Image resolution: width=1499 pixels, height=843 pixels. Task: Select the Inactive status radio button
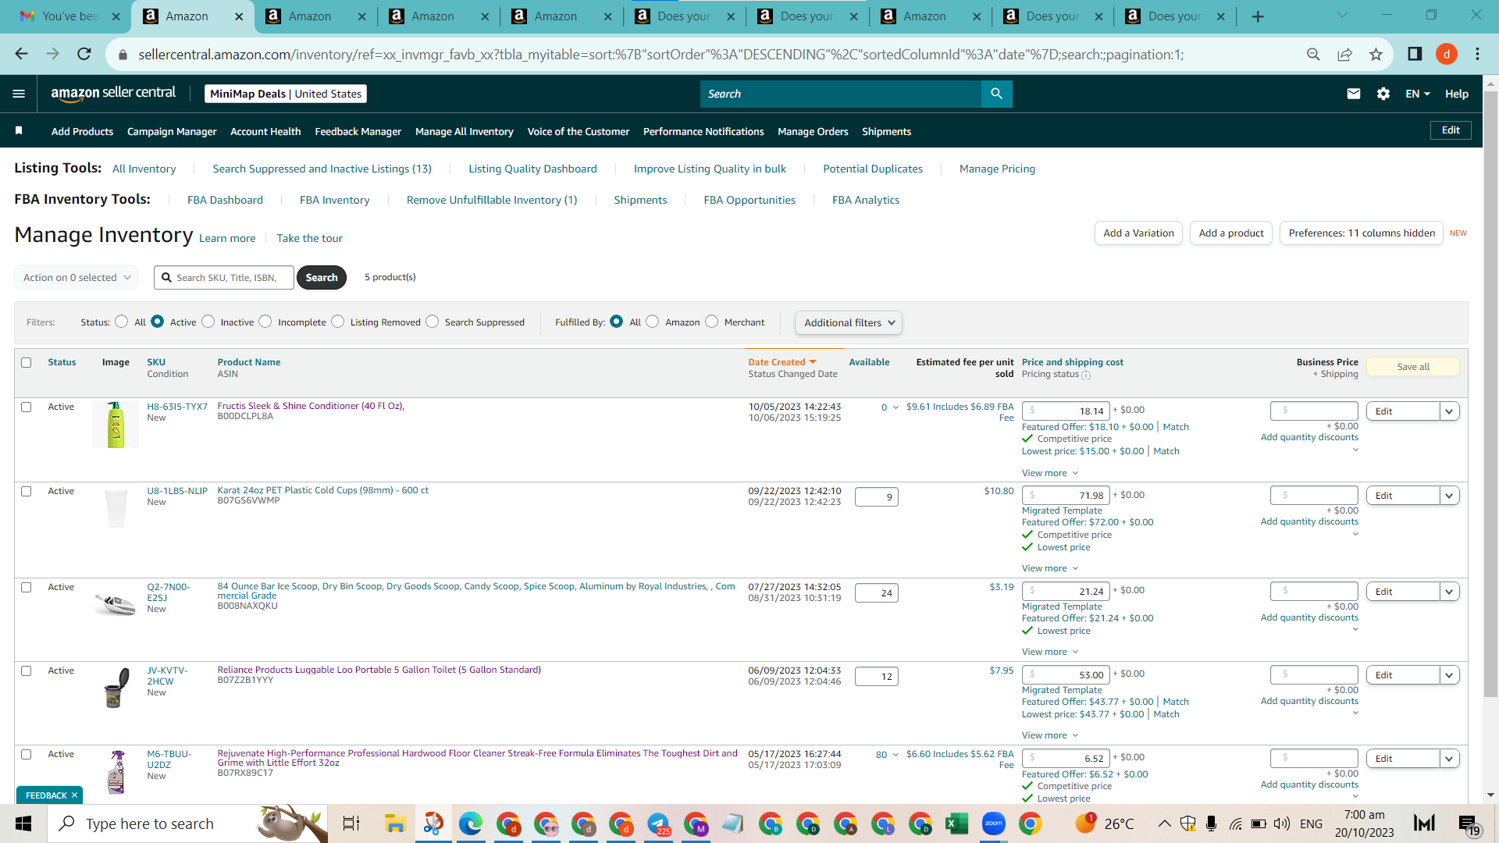pyautogui.click(x=208, y=322)
